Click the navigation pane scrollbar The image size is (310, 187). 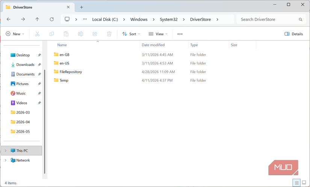click(x=44, y=121)
